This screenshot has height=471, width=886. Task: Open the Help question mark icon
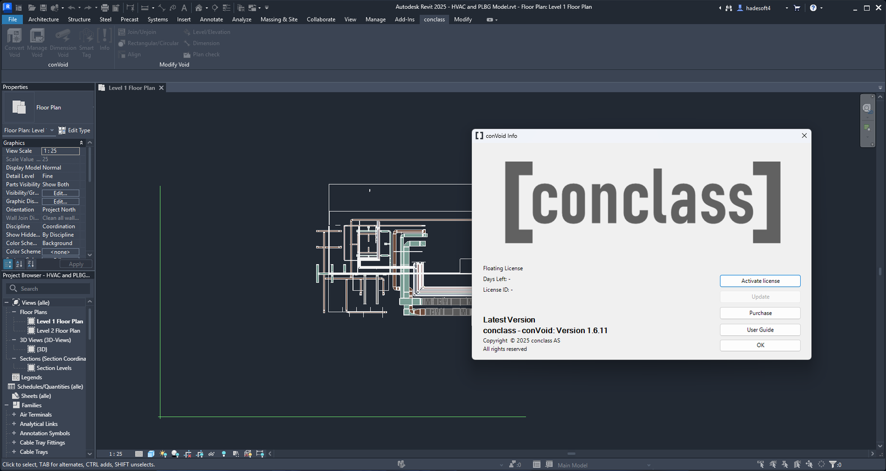point(813,8)
